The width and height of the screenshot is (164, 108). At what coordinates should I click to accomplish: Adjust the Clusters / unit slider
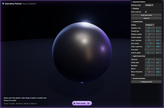150,28
